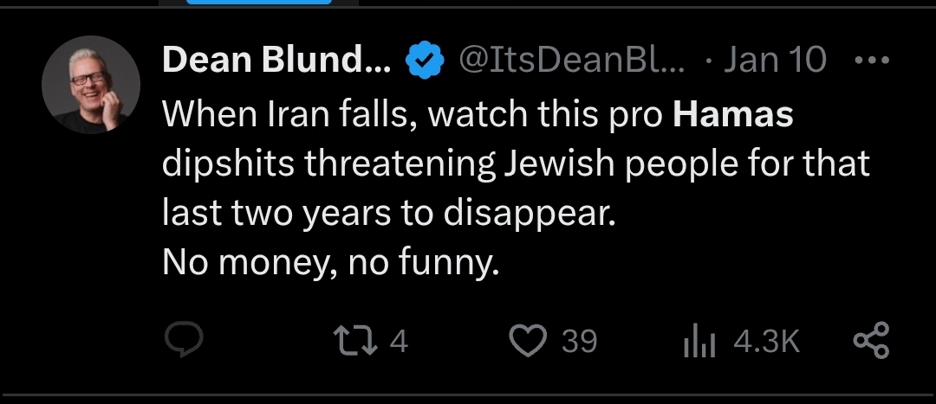Click the retweet count of 4
Image resolution: width=936 pixels, height=404 pixels.
click(x=399, y=342)
